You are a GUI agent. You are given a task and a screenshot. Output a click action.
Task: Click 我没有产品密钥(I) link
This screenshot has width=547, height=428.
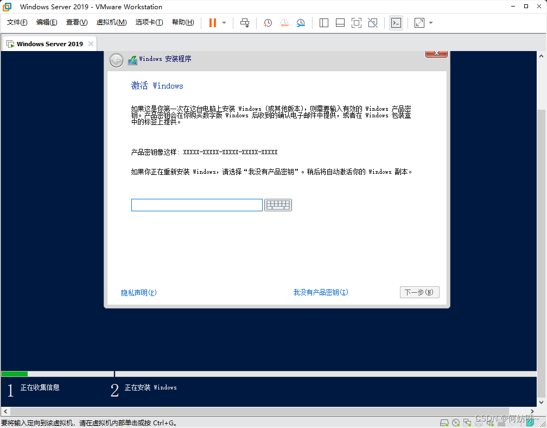[x=321, y=292]
